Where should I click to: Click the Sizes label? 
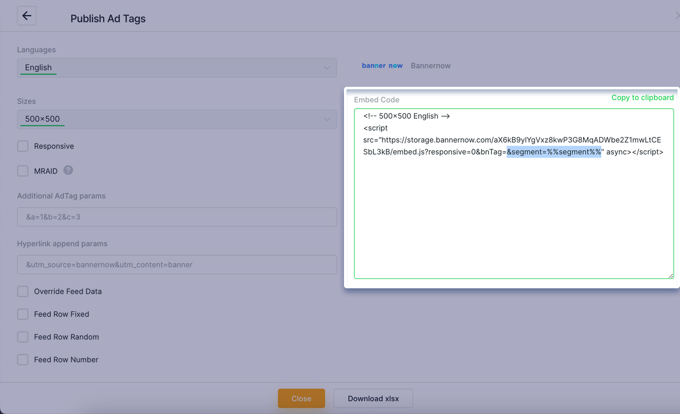point(26,101)
